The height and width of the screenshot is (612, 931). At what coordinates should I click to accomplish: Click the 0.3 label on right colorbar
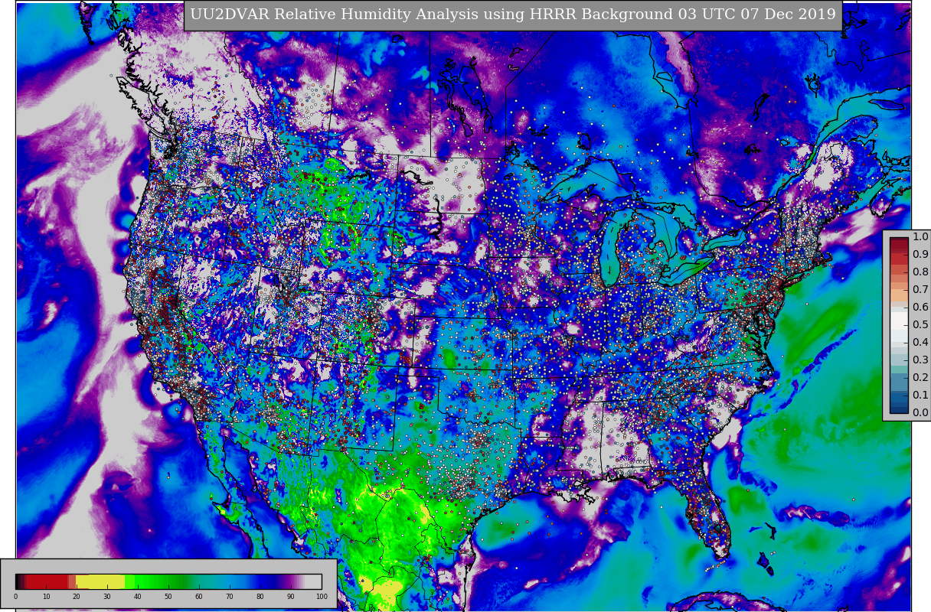[920, 360]
